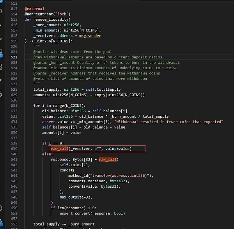This screenshot has width=234, height=229.
Task: Click the 'if i == 0:' statement
Action: tap(53, 143)
